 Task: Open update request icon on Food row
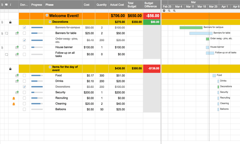click(x=17, y=76)
